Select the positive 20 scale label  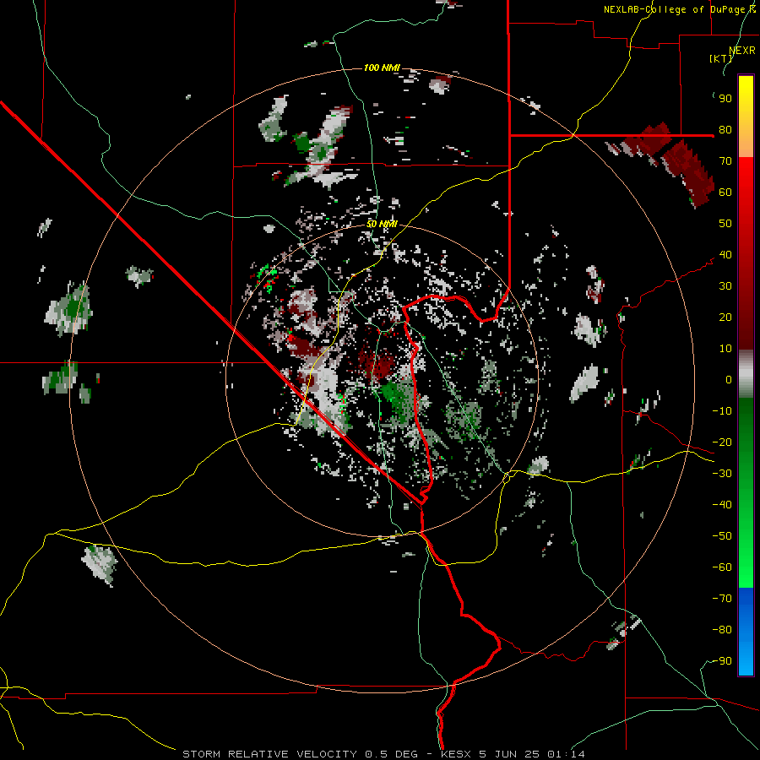[725, 318]
